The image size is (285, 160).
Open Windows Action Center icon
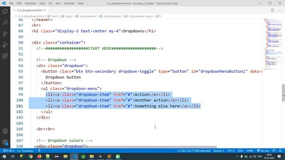[279, 156]
